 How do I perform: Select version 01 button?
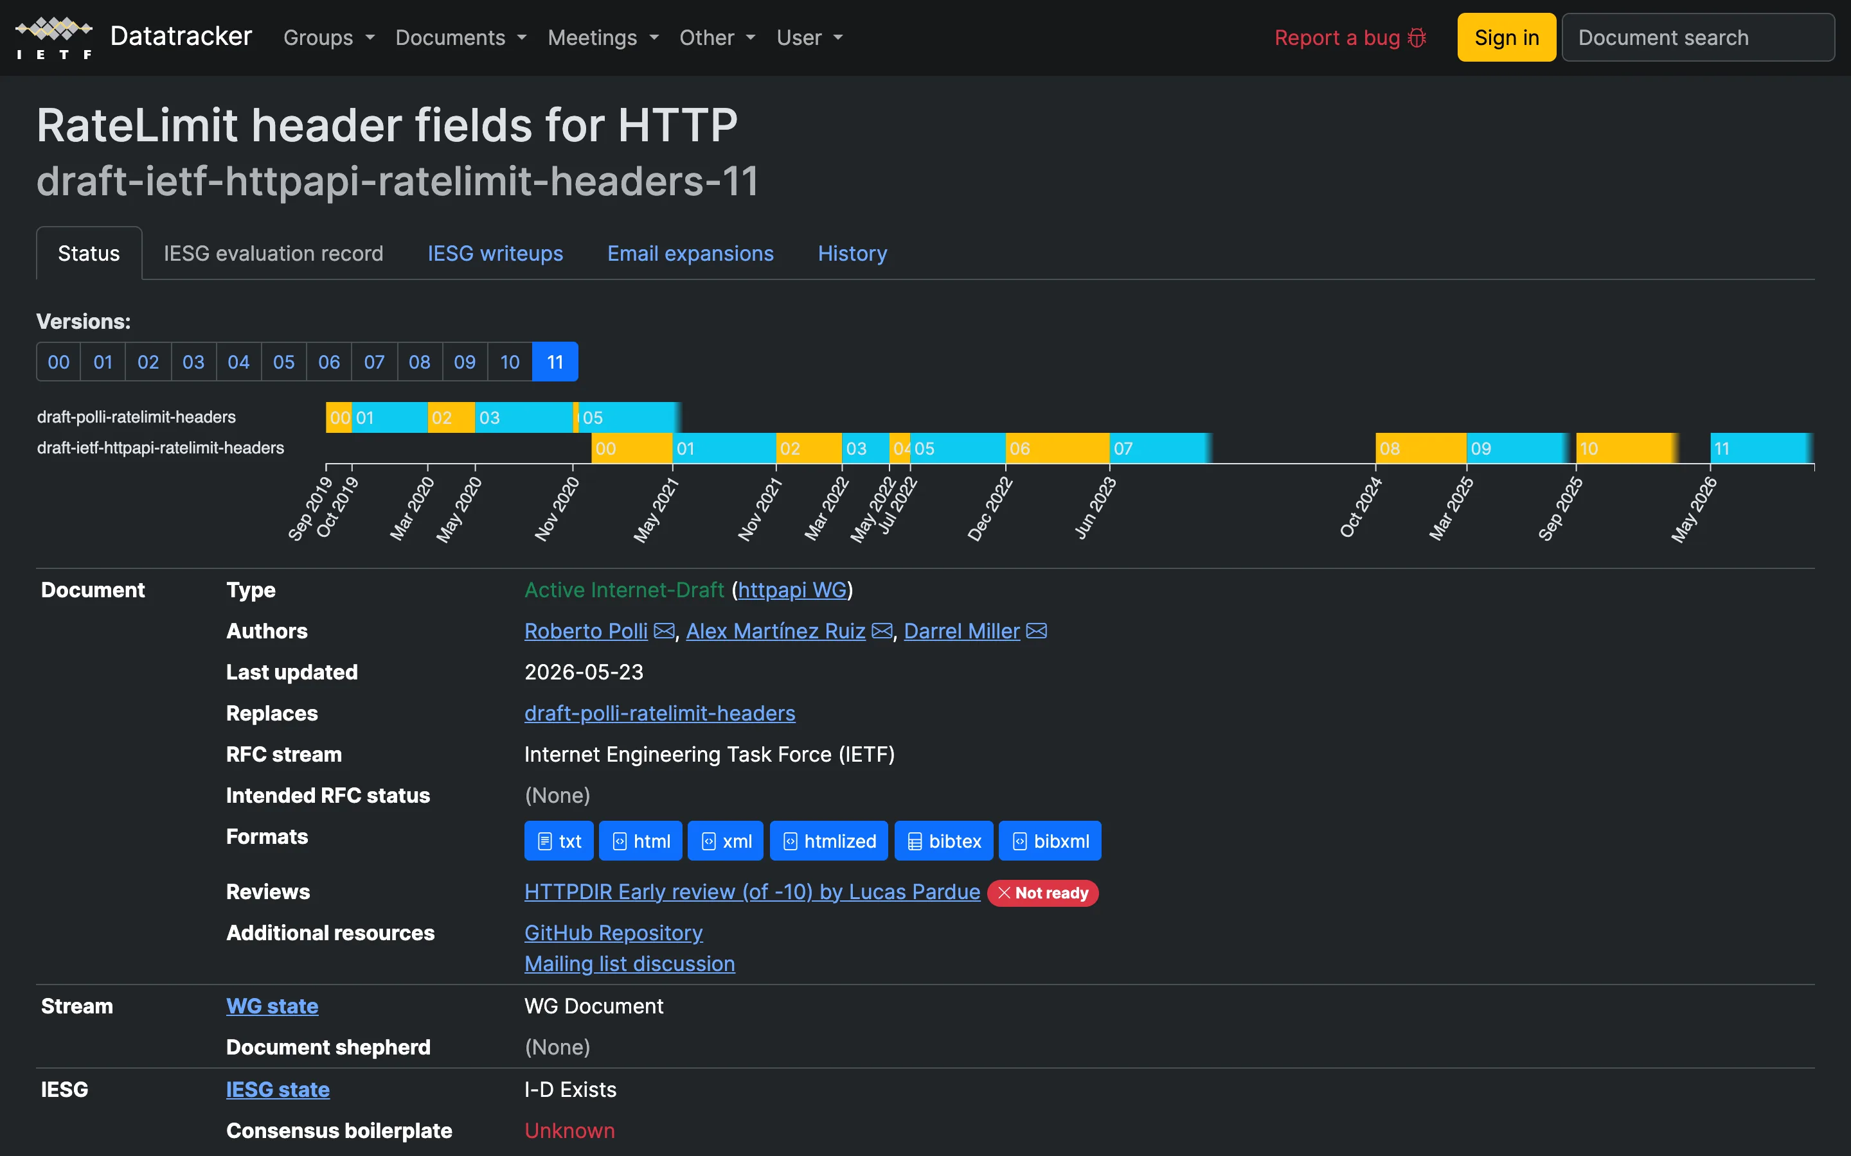click(103, 362)
